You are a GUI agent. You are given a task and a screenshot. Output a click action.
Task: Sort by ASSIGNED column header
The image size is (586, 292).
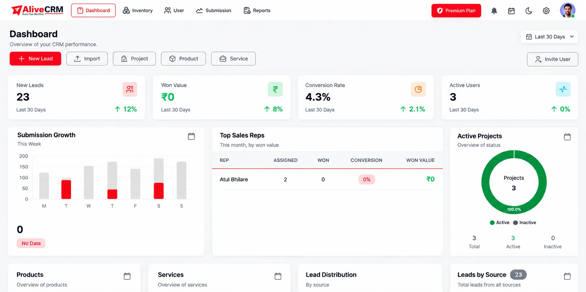pos(286,160)
